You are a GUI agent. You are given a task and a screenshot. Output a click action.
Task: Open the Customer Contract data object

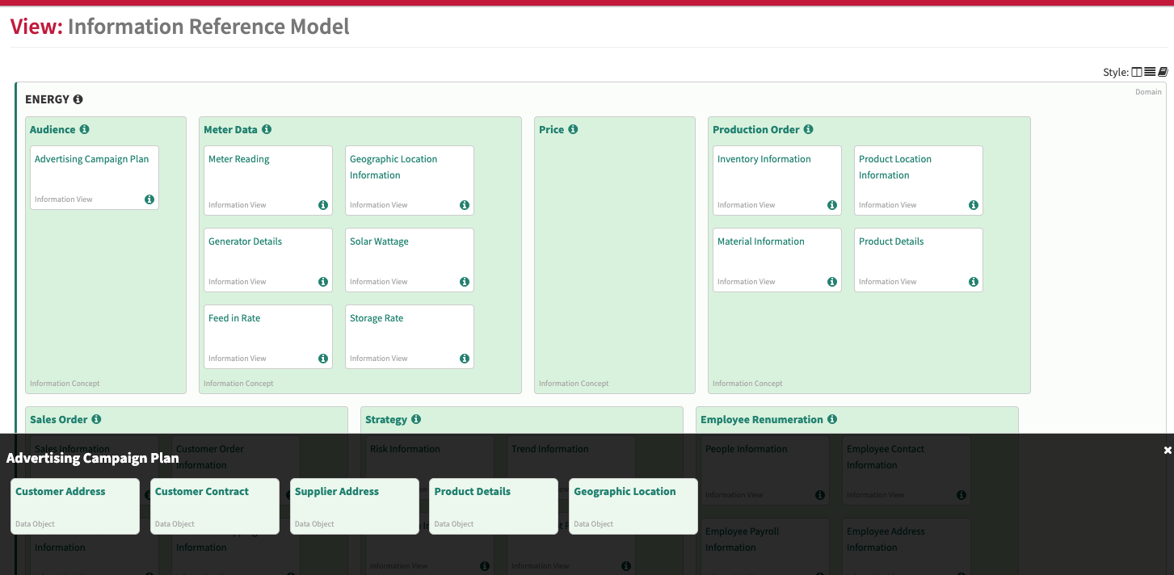(x=215, y=506)
